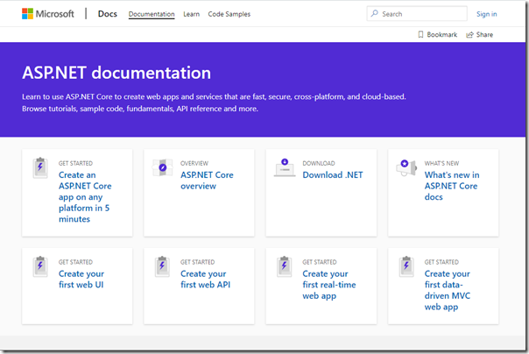Click the ASP.NET documentation heading
The height and width of the screenshot is (354, 529).
coord(116,73)
